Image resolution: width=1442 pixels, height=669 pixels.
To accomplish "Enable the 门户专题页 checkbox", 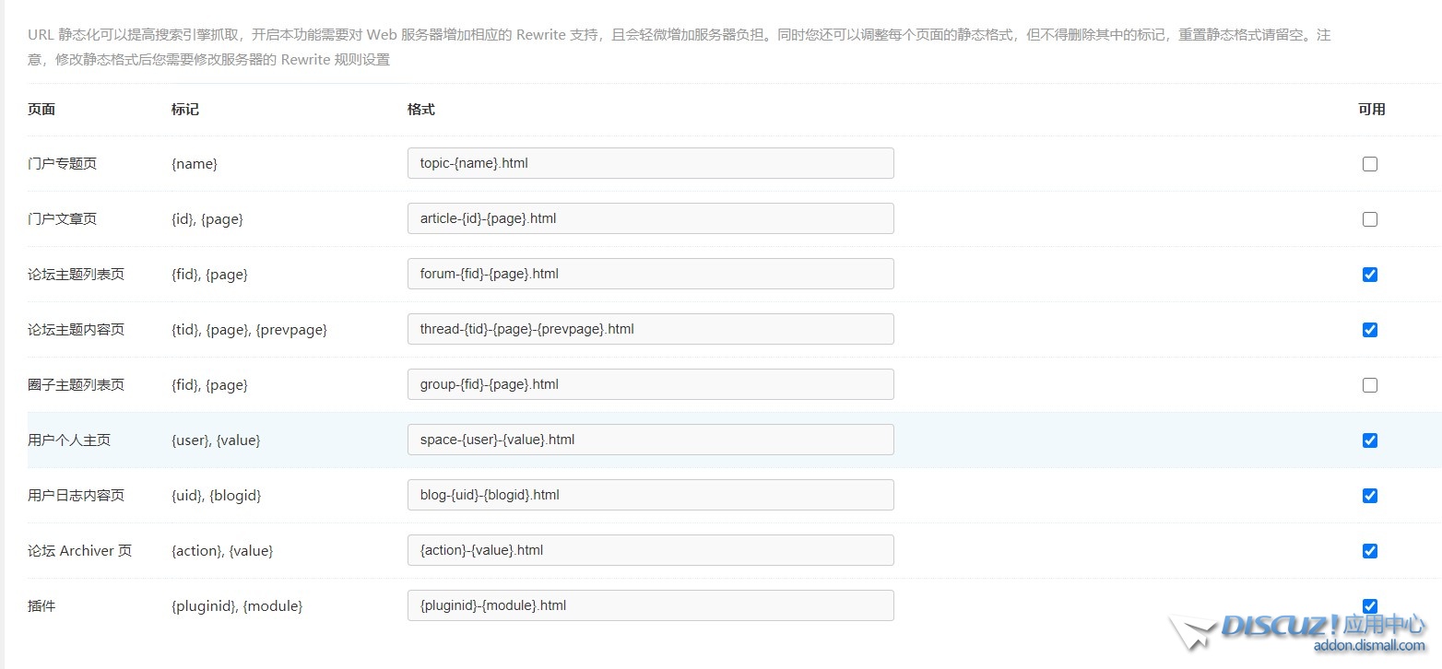I will (1370, 164).
